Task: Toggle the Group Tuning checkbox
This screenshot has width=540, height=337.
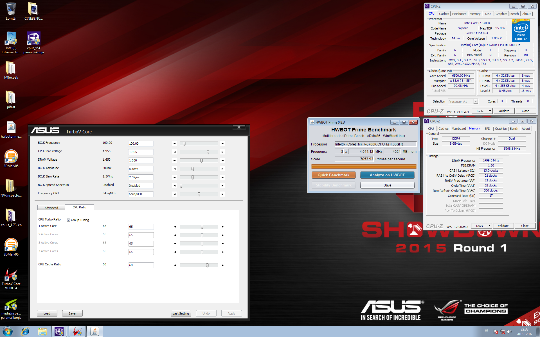Action: [x=68, y=220]
